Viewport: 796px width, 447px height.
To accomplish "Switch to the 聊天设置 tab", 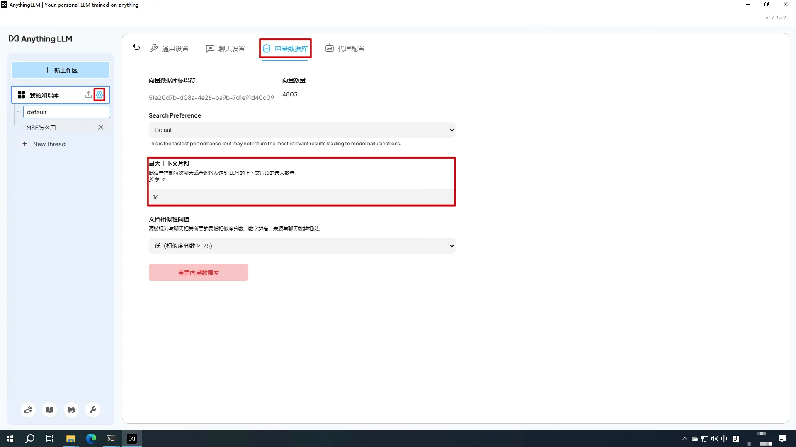I will [226, 49].
